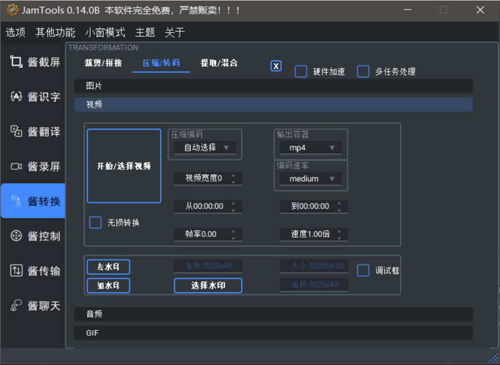Expand the 音频 section bar
This screenshot has height=365, width=500.
click(x=273, y=314)
